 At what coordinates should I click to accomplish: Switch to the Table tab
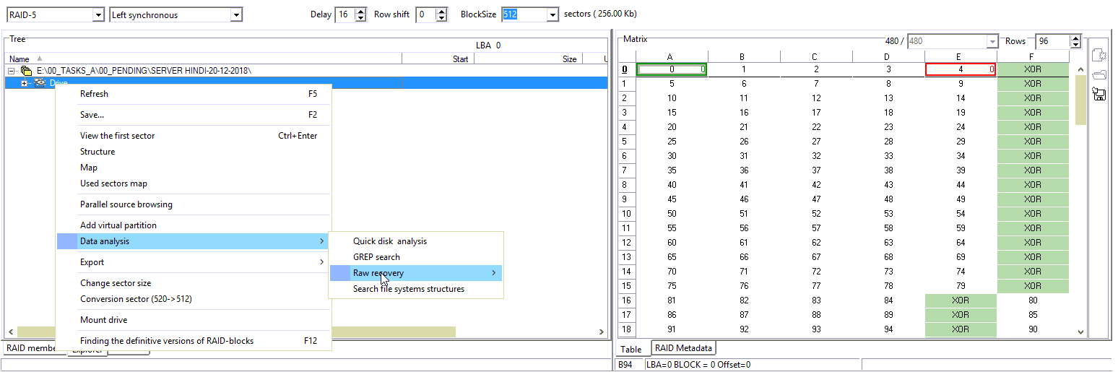point(631,350)
